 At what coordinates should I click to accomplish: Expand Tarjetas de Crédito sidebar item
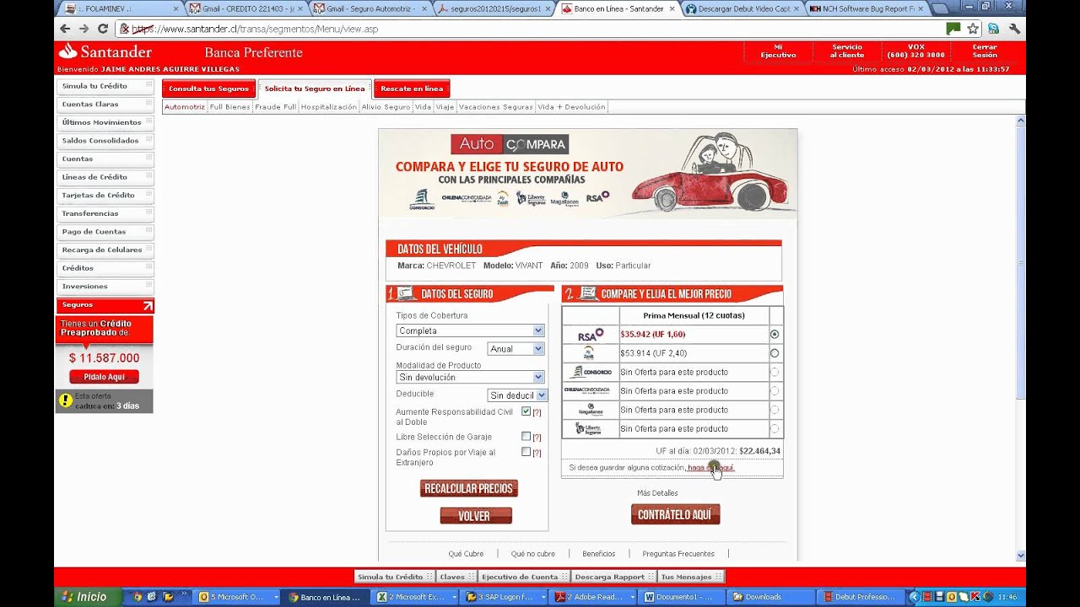(105, 196)
